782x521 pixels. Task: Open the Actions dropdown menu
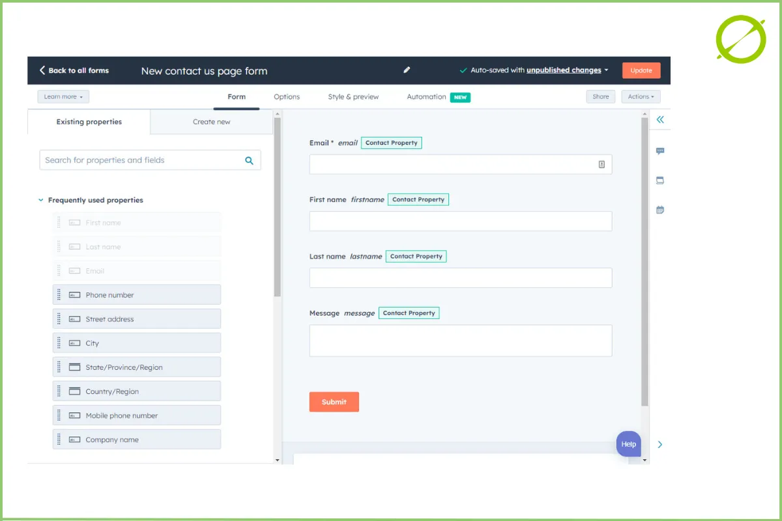pos(641,97)
